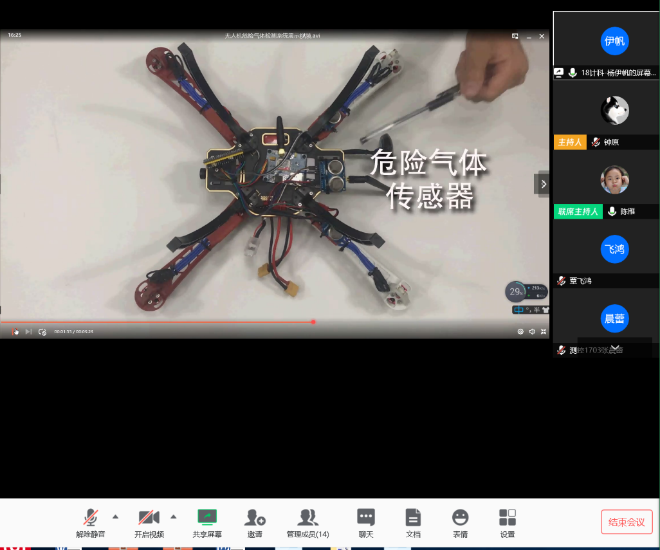Open the 聊天 chat panel
Viewport: 660px width, 550px height.
366,523
